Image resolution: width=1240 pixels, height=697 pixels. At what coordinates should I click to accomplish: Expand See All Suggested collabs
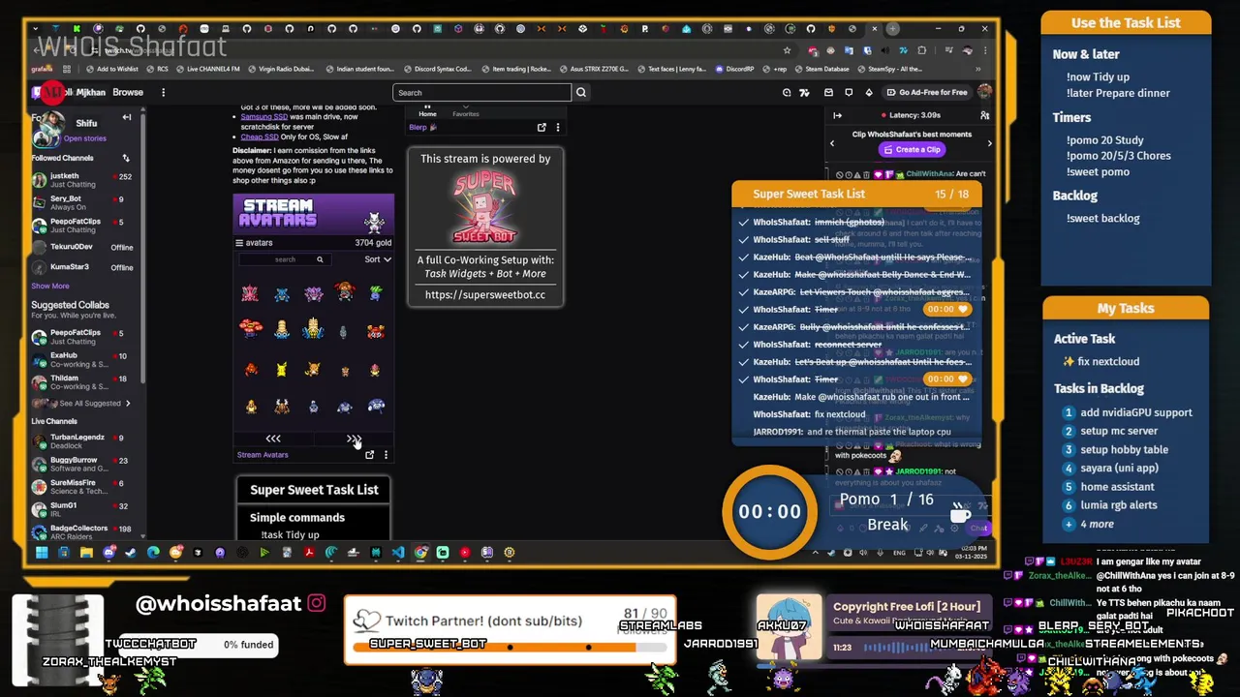[88, 404]
